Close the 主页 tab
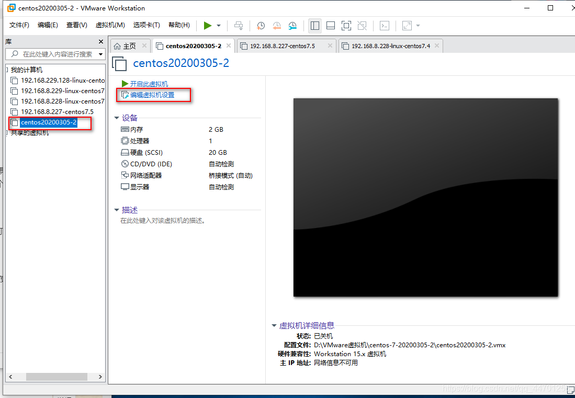 (x=144, y=46)
